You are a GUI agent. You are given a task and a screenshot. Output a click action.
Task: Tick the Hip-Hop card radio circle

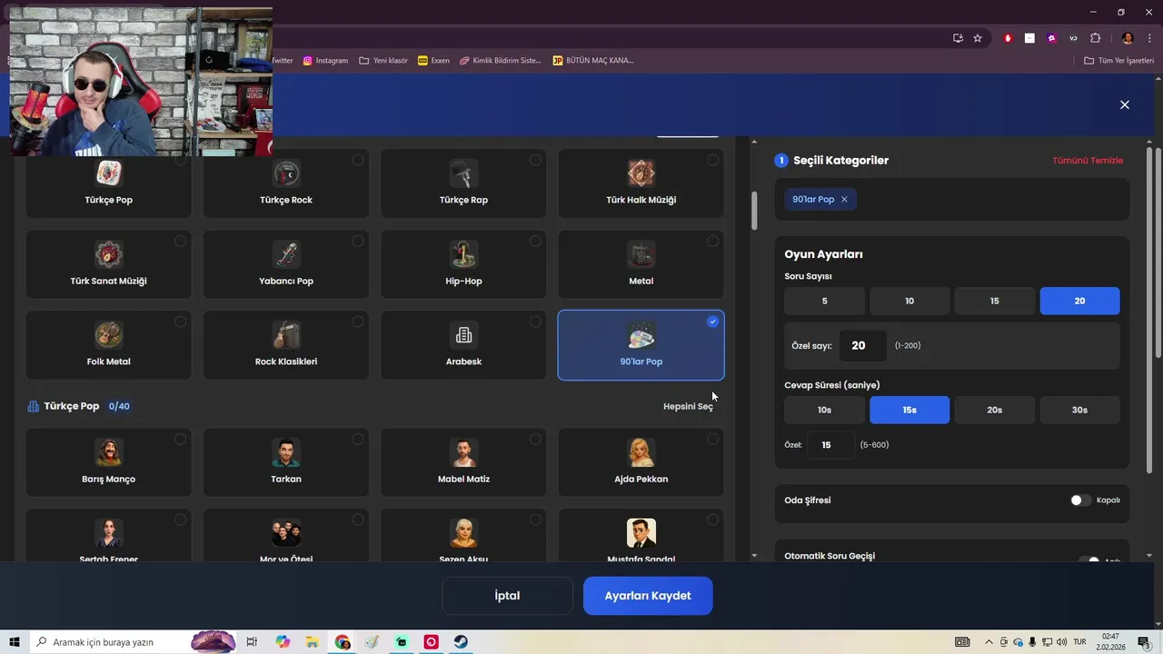tap(535, 241)
